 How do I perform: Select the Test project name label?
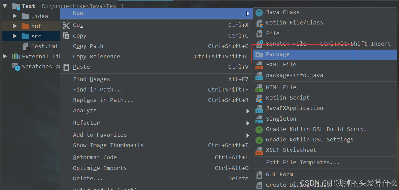click(29, 6)
